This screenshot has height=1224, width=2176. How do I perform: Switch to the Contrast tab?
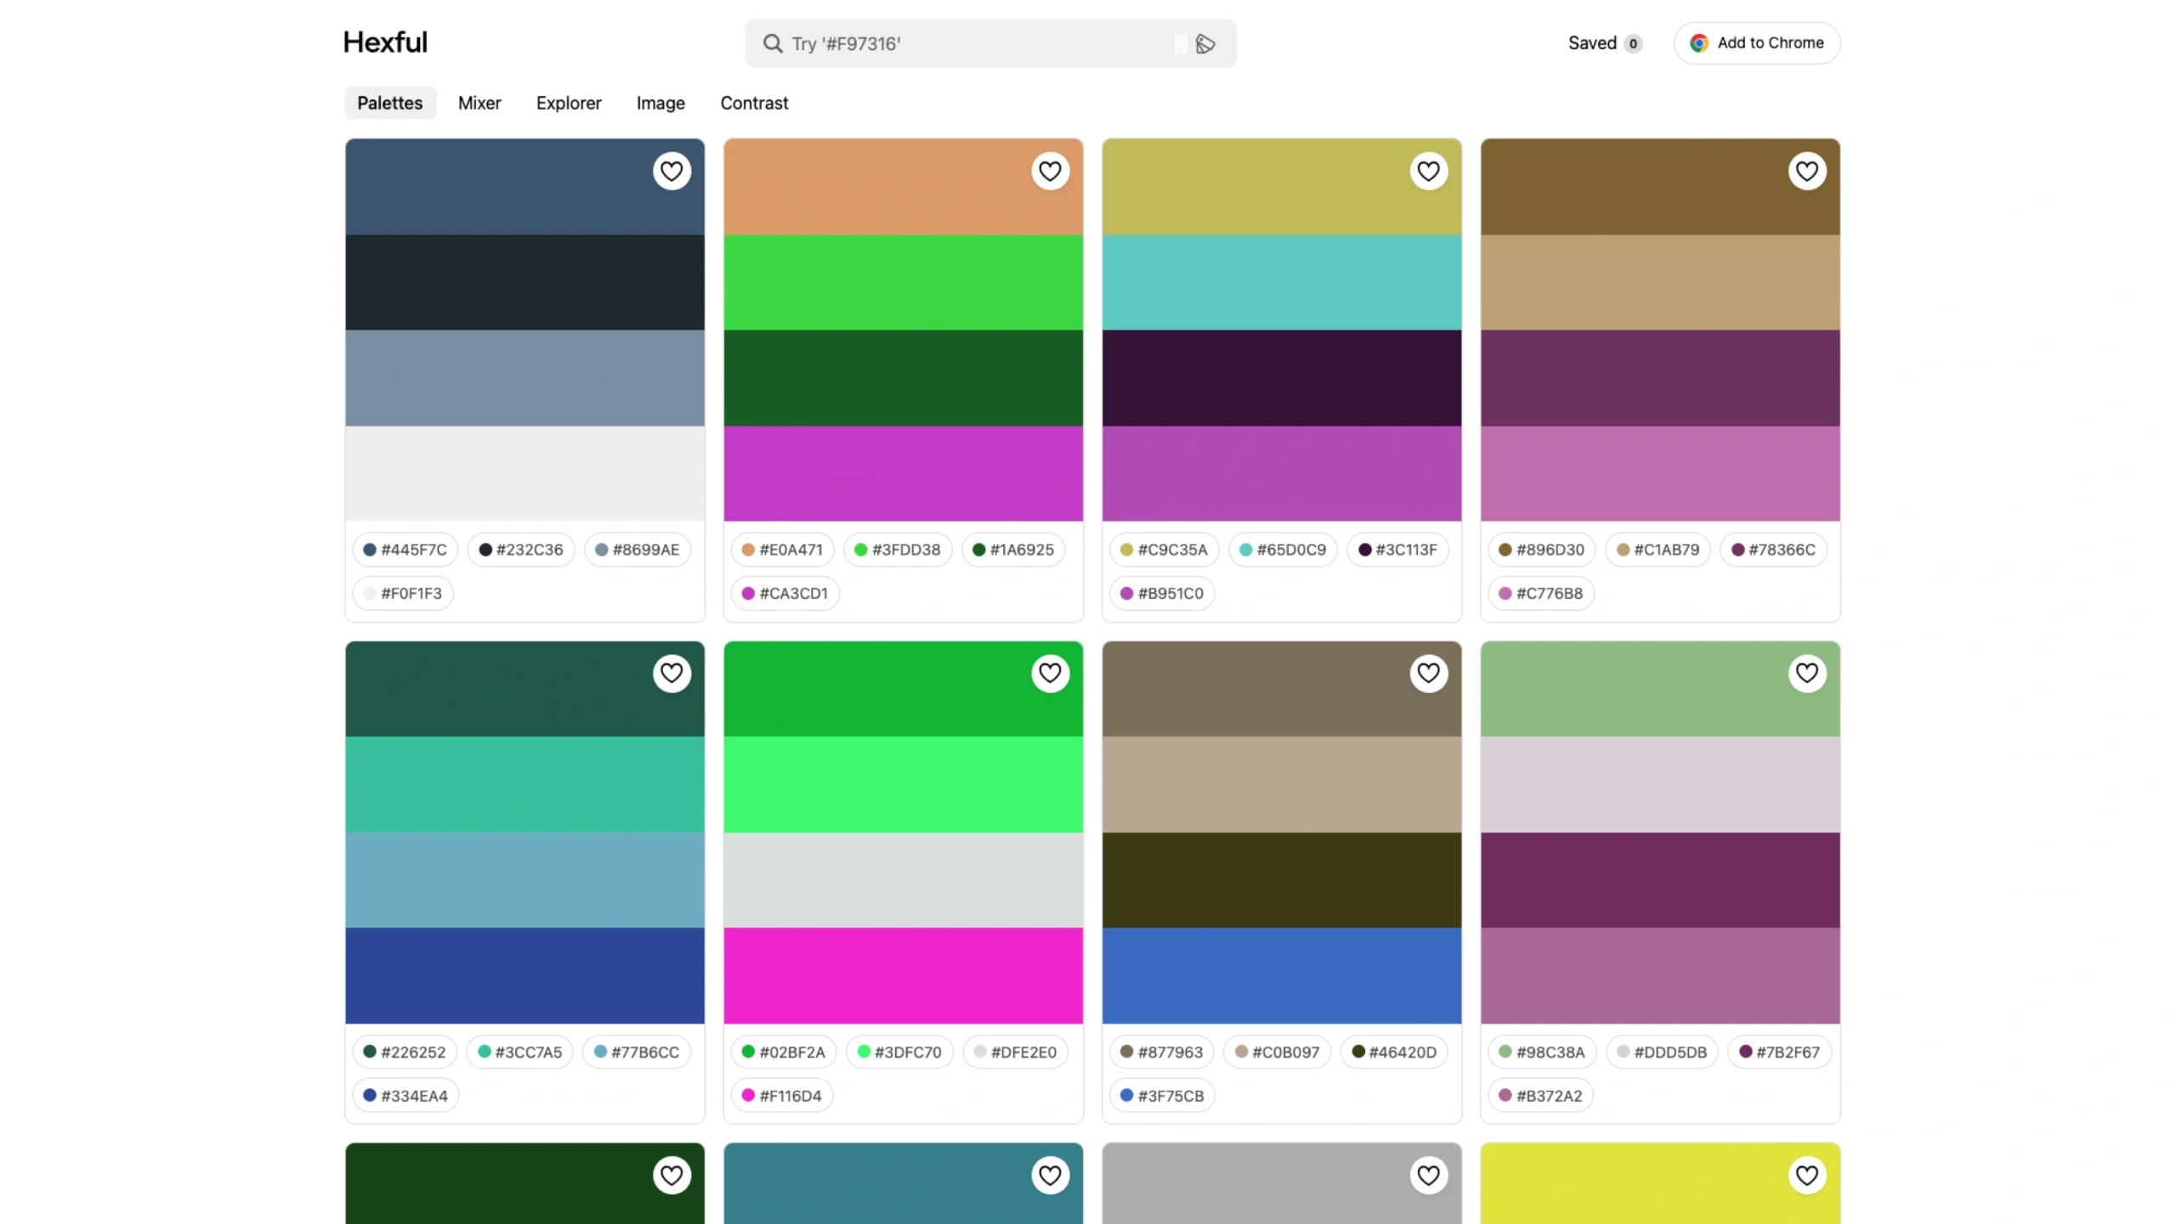click(x=754, y=103)
